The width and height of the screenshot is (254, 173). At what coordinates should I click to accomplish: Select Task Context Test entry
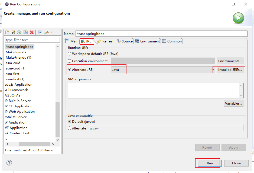[x=17, y=133]
